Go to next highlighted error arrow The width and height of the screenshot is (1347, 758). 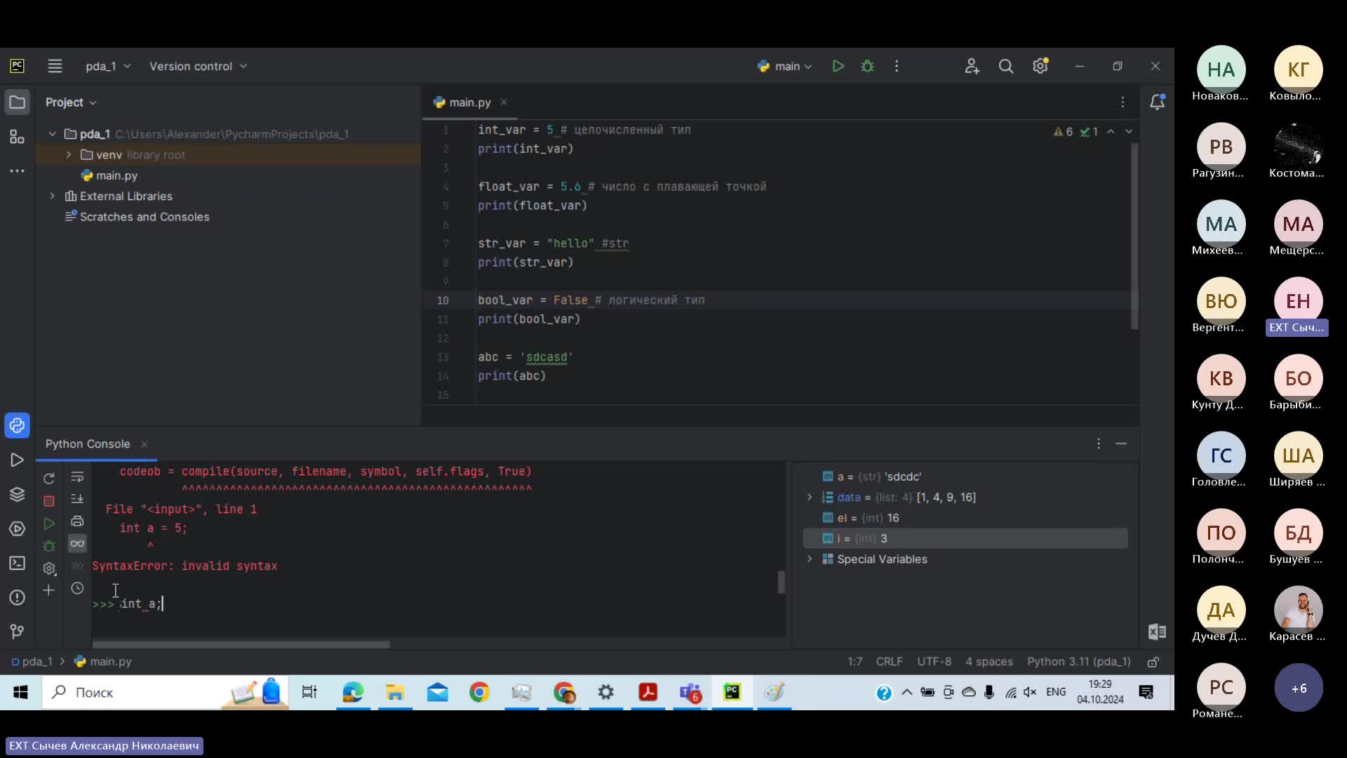coord(1129,132)
